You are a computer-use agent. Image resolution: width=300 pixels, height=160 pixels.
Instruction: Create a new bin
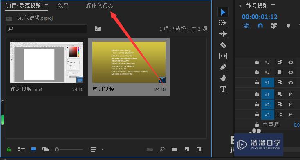[174, 149]
